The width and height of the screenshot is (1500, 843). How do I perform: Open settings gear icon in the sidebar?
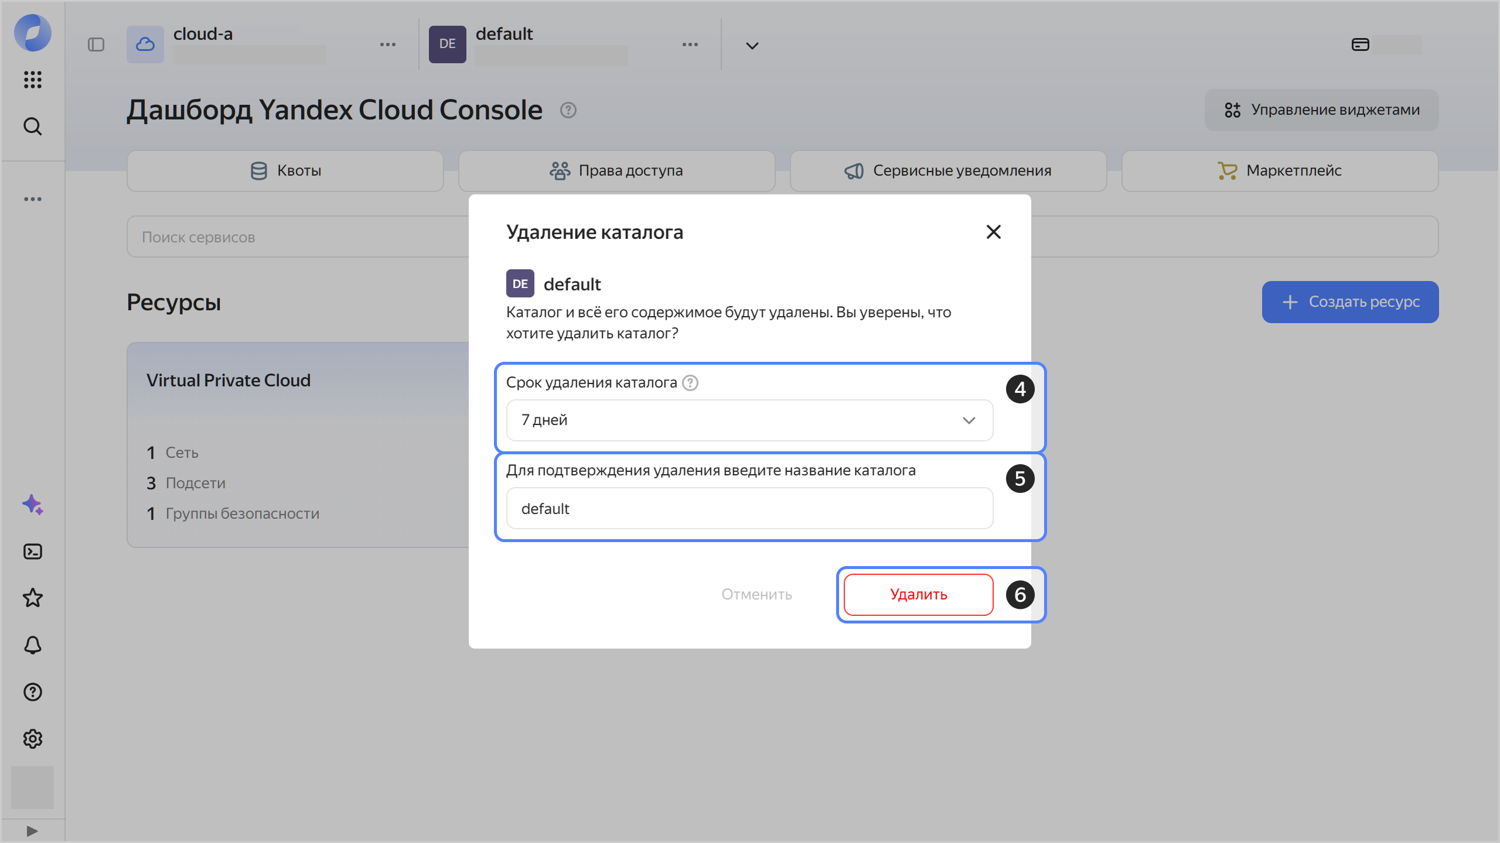click(x=33, y=739)
